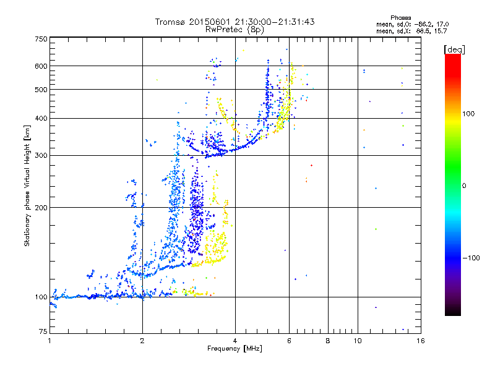
Task: Select the height axis tick "300"
Action: [41, 156]
